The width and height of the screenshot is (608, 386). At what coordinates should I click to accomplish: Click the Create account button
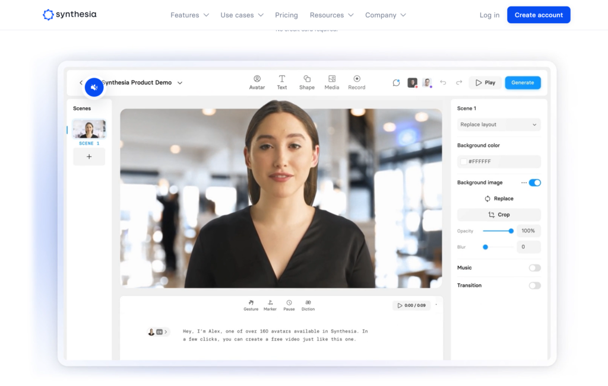(539, 15)
